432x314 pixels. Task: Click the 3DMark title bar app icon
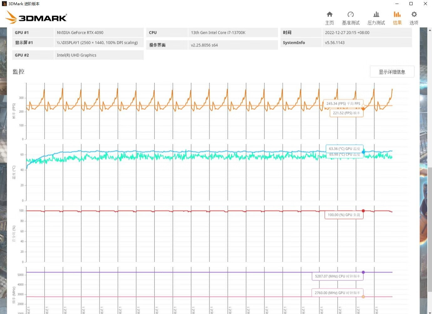4,4
